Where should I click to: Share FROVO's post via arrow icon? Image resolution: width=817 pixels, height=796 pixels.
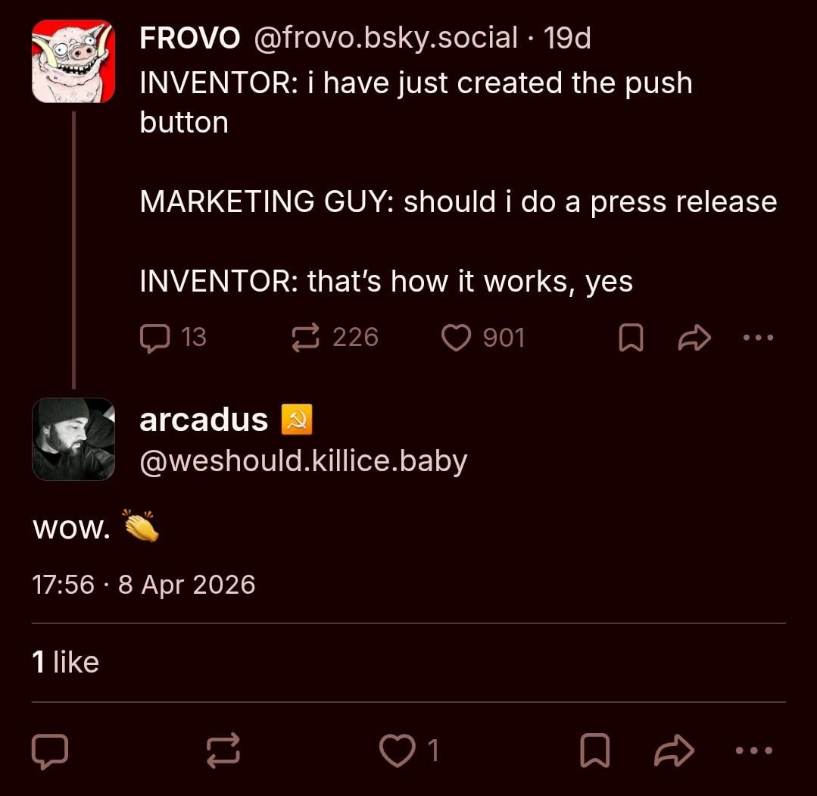pos(694,338)
